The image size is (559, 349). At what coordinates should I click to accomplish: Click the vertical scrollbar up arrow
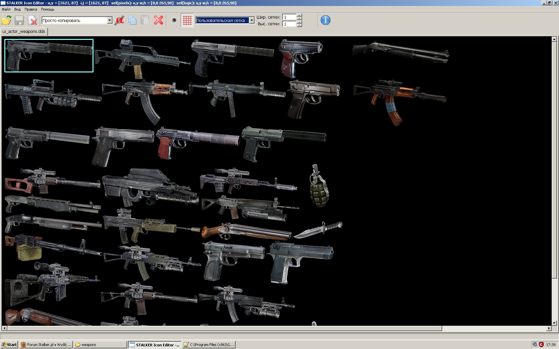tap(554, 39)
